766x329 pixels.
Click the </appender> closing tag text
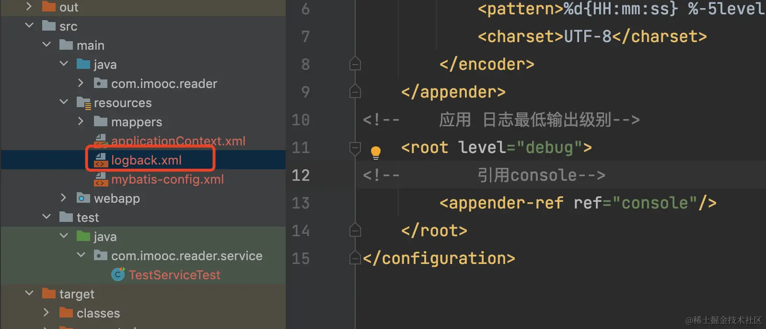453,92
